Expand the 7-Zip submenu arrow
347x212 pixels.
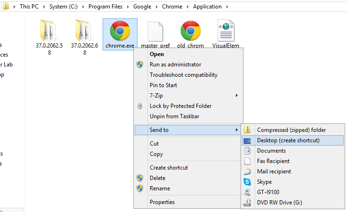coord(236,96)
